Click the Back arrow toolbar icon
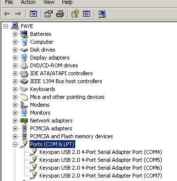The height and width of the screenshot is (181, 177). coord(7,14)
